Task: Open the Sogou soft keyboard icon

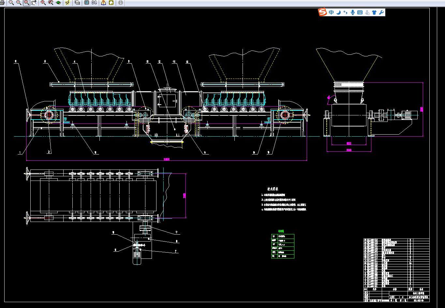Action: [x=360, y=12]
